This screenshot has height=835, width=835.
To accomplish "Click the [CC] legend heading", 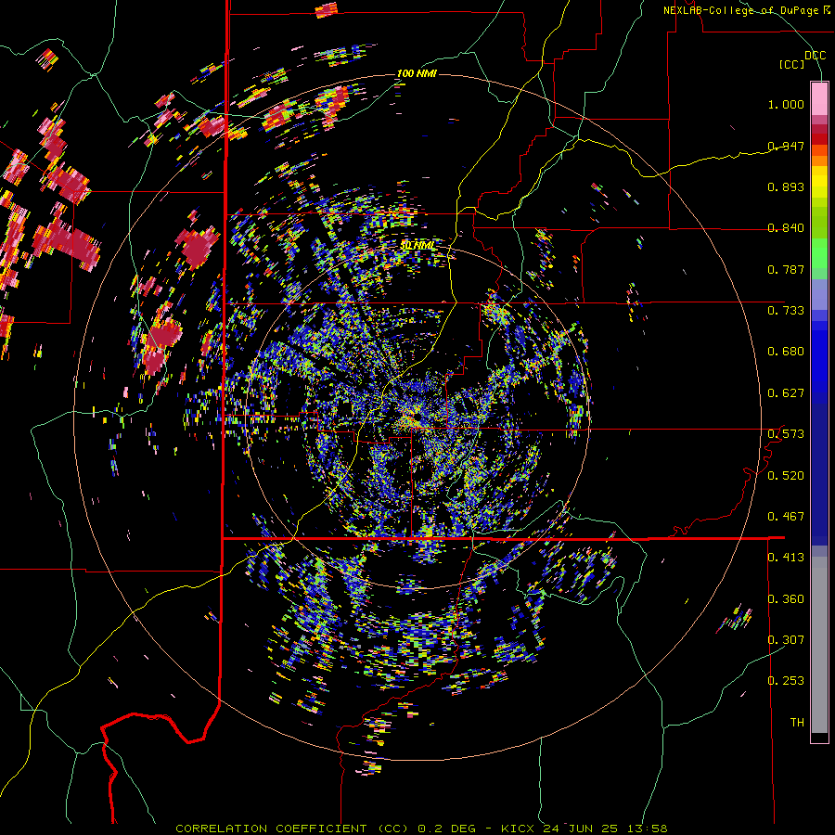I will [x=791, y=64].
